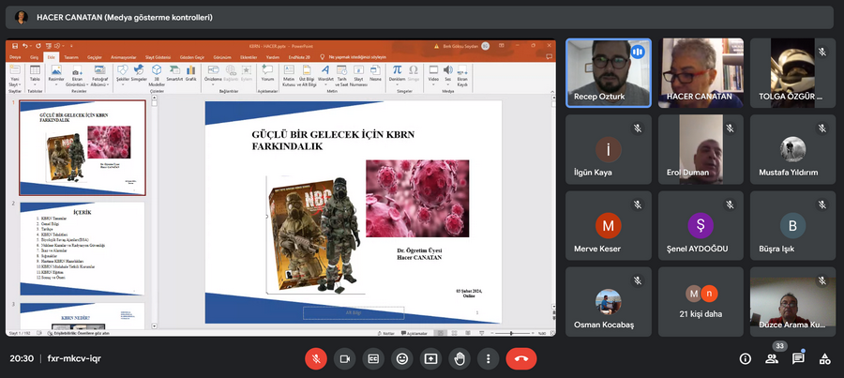Open meeting details info icon
The height and width of the screenshot is (378, 844).
tap(746, 358)
